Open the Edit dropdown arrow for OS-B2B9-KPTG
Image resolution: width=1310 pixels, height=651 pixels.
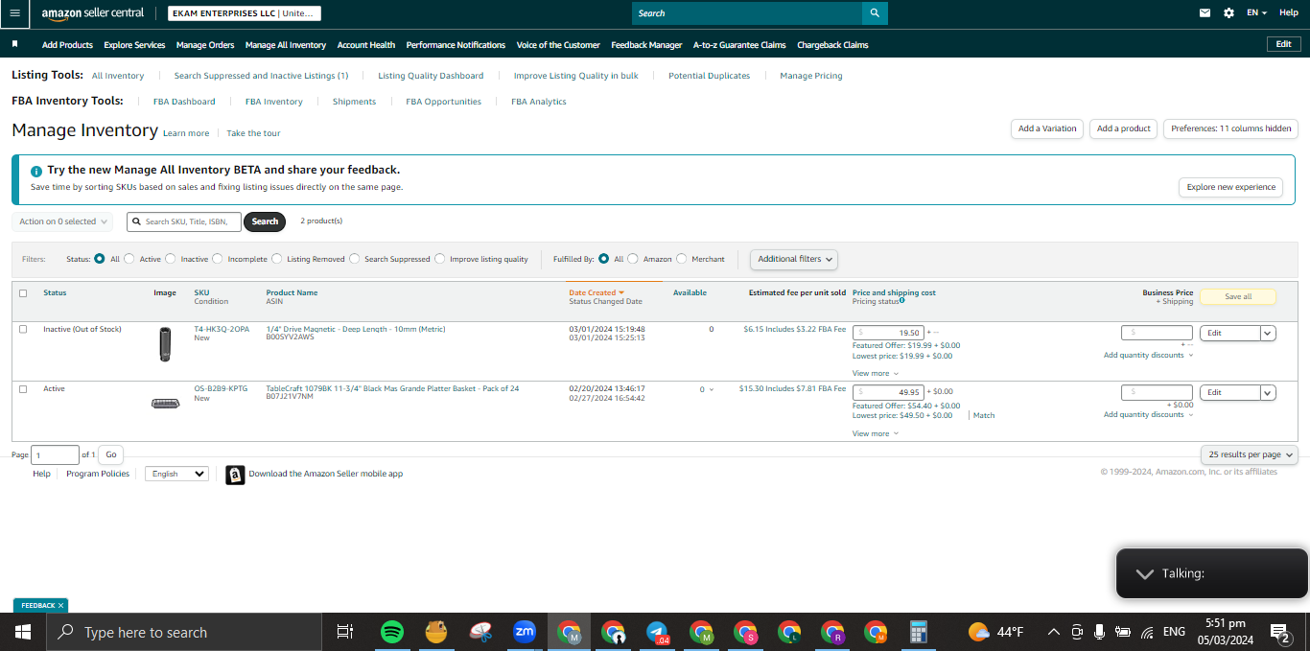point(1268,393)
